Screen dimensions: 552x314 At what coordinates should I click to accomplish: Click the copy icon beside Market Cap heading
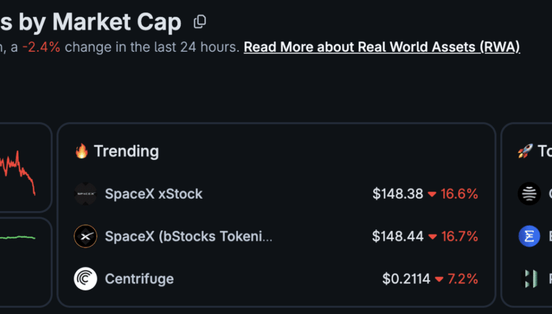[199, 22]
